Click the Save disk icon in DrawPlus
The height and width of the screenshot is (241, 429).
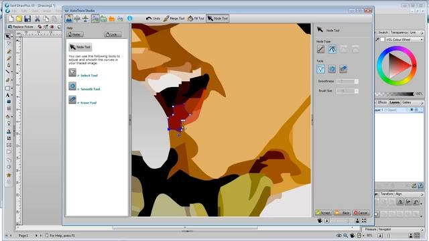point(27,19)
